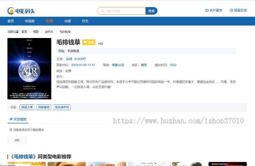Go to 首页 in navigation bar
Screen dimensions: 255x166
(x=11, y=21)
